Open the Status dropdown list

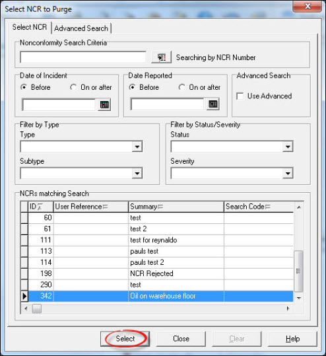point(288,147)
